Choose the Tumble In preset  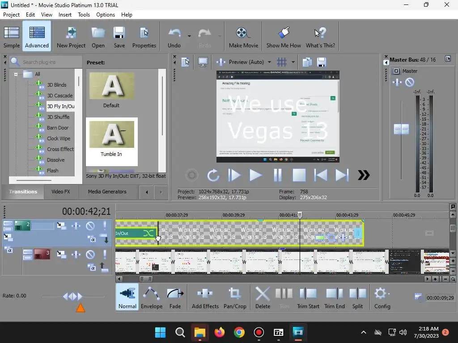(x=111, y=141)
